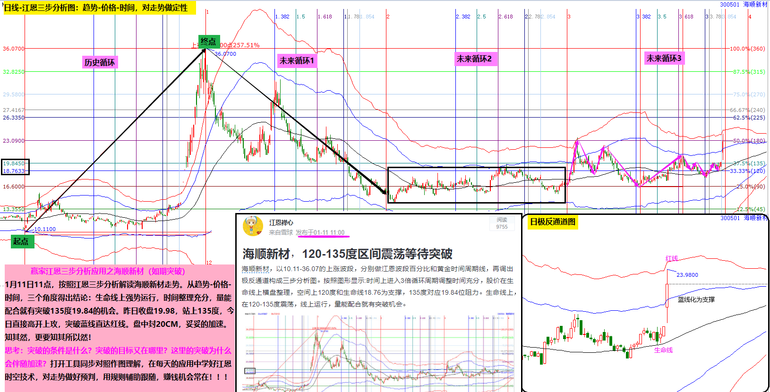Open the 海顺新材 stock link in article text
The height and width of the screenshot is (392, 770).
pos(255,269)
